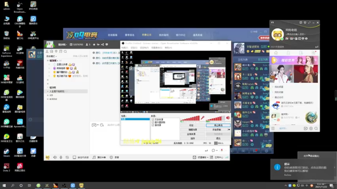Open the dropdown arrow beside 开始录制 in OBS
The image size is (337, 189).
(x=229, y=130)
